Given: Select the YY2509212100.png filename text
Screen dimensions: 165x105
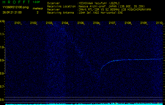Looking at the screenshot, I should click(14, 8).
